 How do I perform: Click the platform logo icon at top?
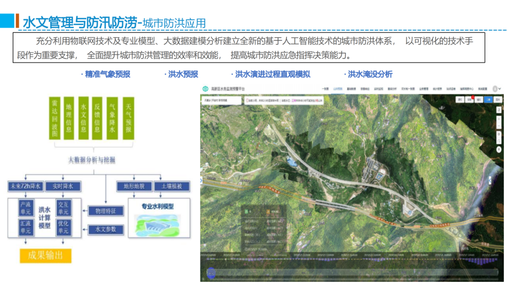click(x=205, y=89)
